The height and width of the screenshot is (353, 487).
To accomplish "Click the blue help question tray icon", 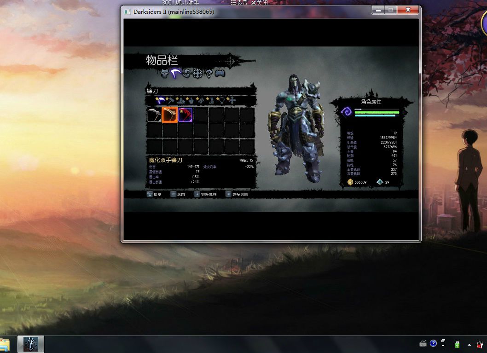I will click(433, 343).
